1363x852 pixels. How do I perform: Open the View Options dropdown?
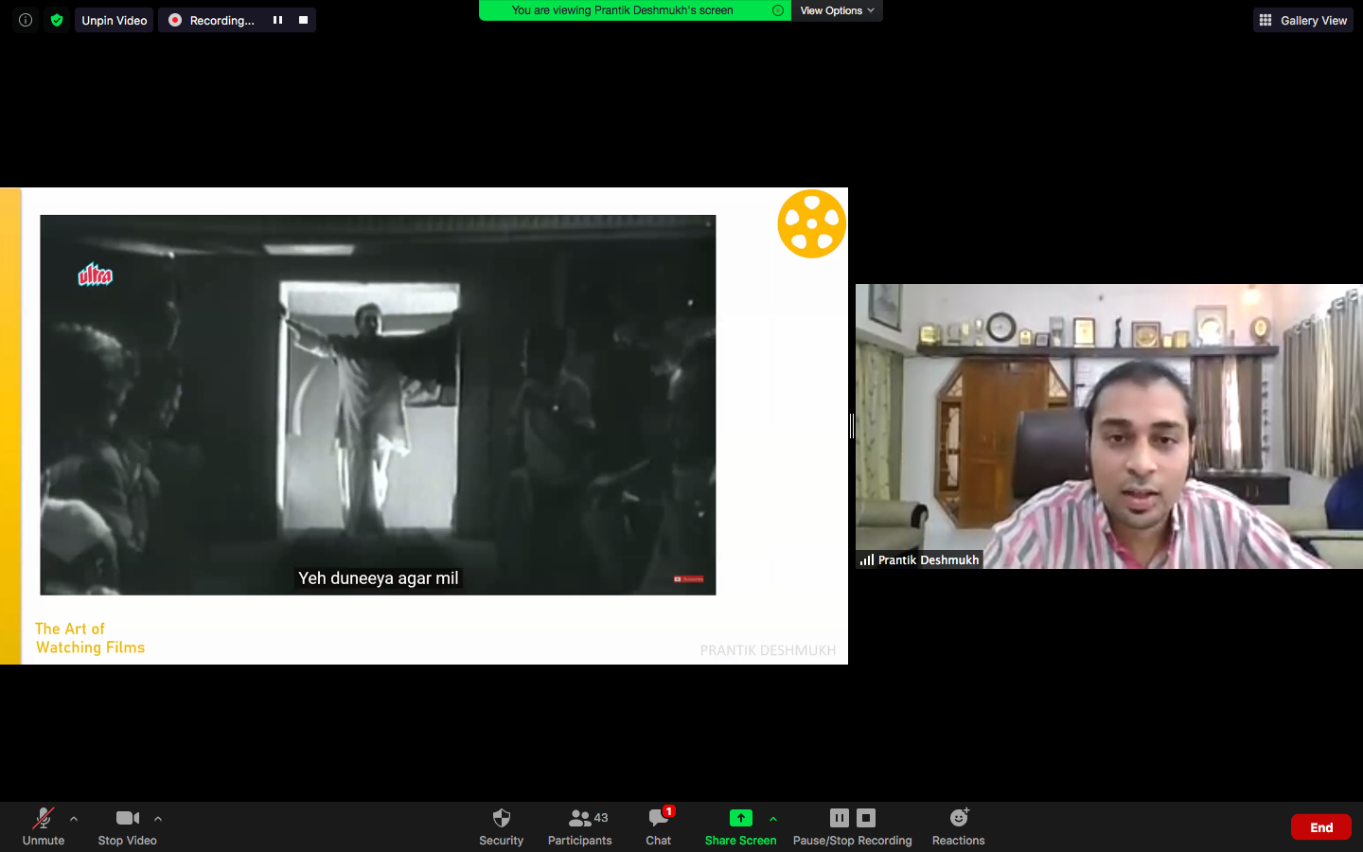(837, 10)
